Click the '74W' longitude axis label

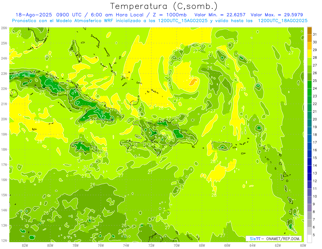[x=126, y=245]
